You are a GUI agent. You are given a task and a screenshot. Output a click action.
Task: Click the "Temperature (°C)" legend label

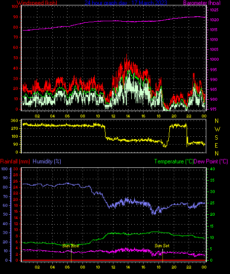(174, 161)
